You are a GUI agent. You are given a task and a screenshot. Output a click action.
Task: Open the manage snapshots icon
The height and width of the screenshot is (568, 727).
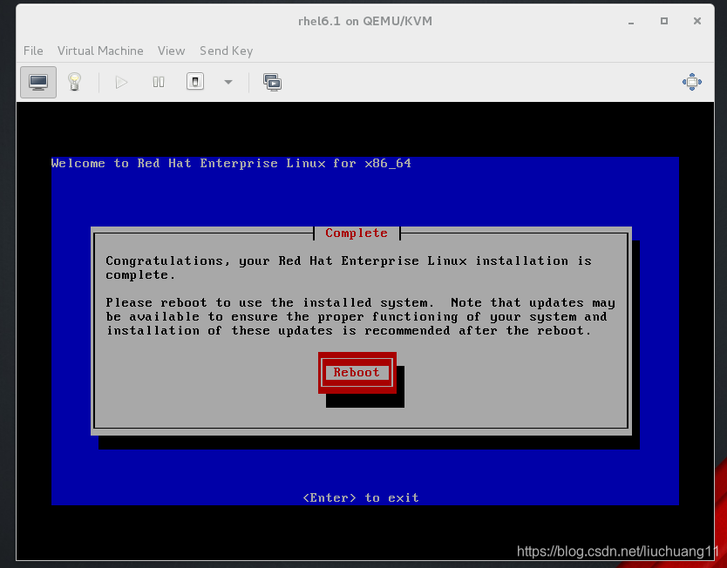tap(272, 83)
